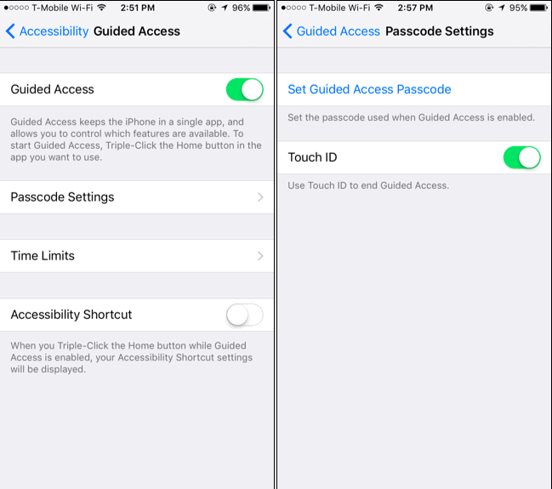Tap rotation lock icon in left status bar

[x=212, y=8]
